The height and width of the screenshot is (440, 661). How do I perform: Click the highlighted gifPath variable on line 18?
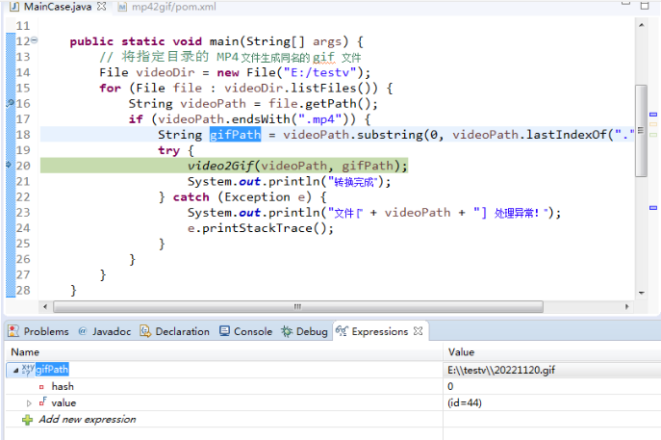[x=235, y=135]
